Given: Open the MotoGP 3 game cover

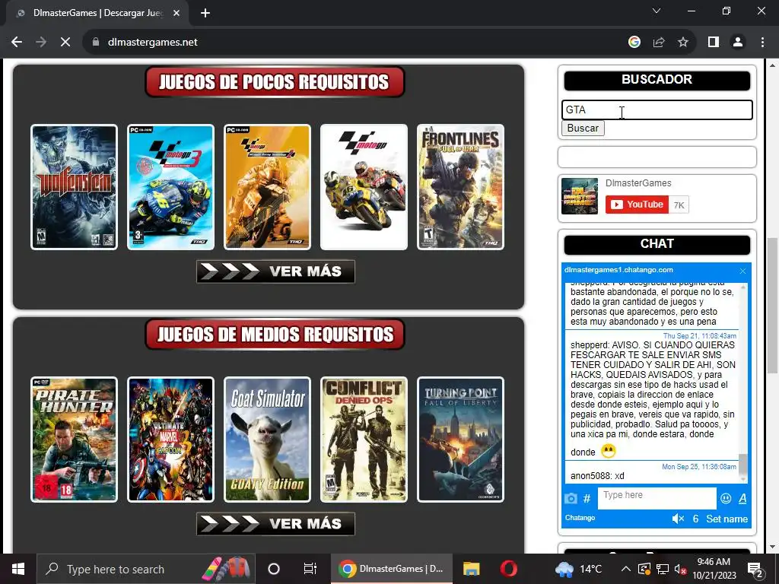Looking at the screenshot, I should [x=171, y=187].
